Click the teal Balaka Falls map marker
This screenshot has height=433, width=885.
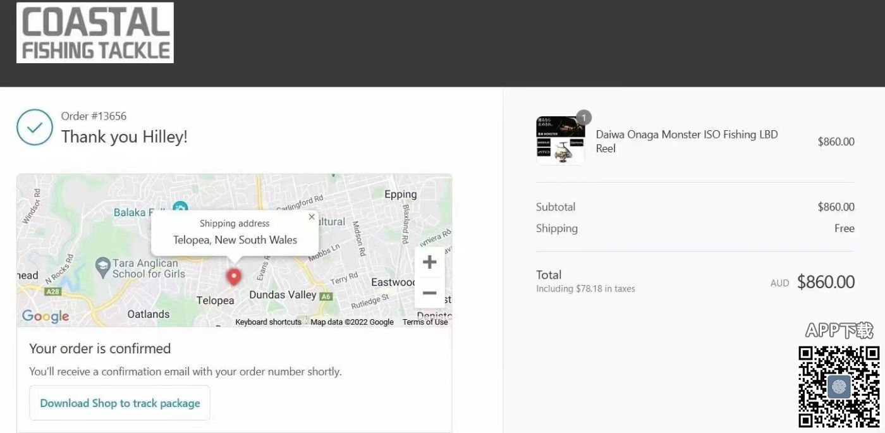pyautogui.click(x=180, y=209)
